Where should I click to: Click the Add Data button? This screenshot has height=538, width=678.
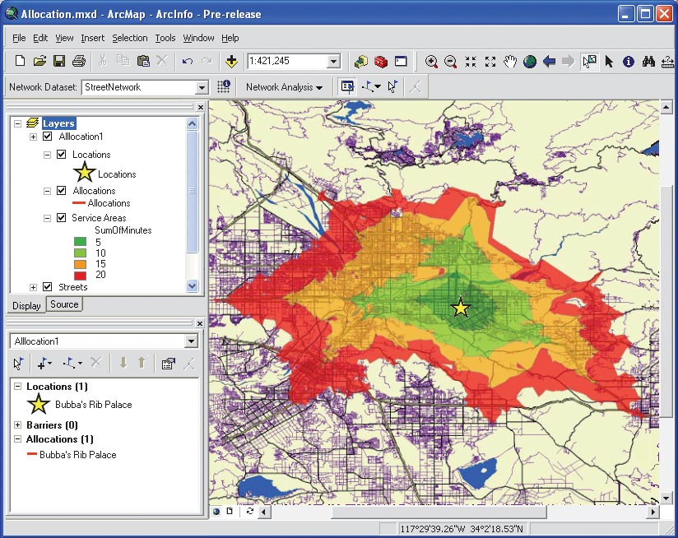click(231, 61)
